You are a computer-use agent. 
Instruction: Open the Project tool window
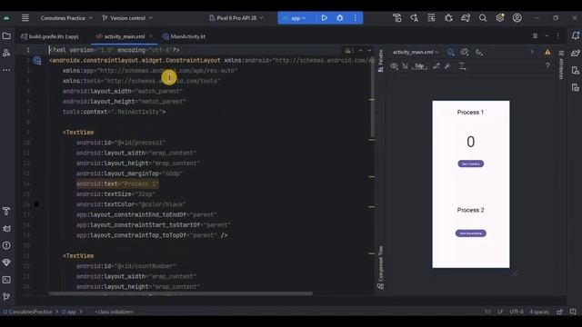tap(6, 36)
